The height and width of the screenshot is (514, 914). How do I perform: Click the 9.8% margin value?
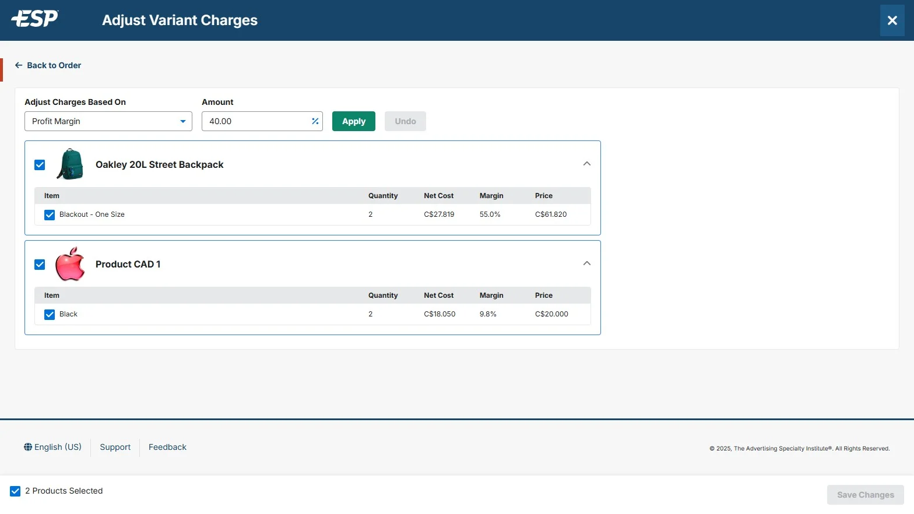pyautogui.click(x=488, y=314)
